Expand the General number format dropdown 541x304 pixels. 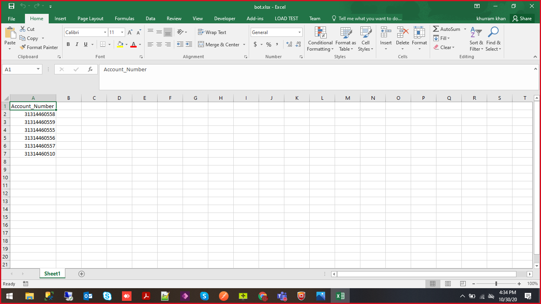(x=299, y=32)
